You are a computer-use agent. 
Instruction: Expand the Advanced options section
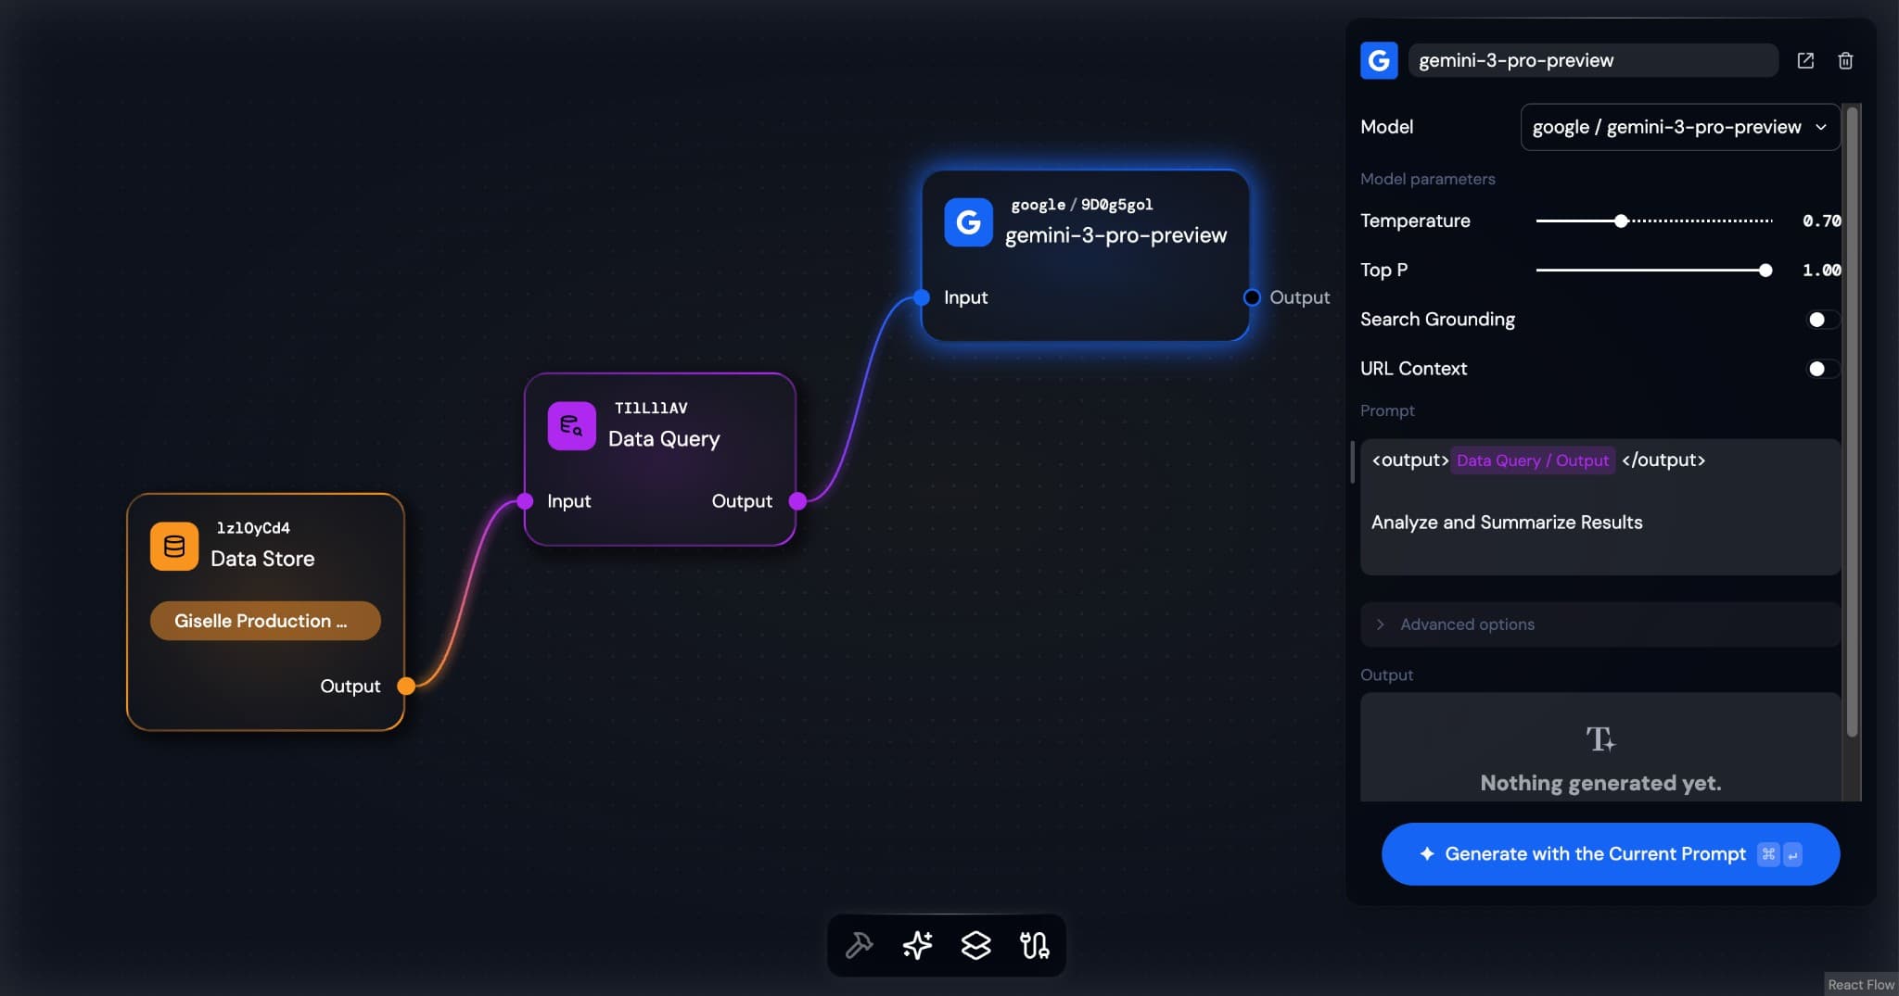tap(1600, 624)
